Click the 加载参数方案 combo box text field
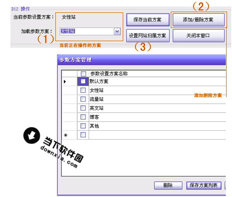232x197 pixels. 87,32
